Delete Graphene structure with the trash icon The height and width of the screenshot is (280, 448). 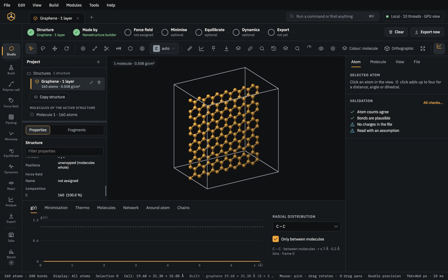click(x=99, y=82)
